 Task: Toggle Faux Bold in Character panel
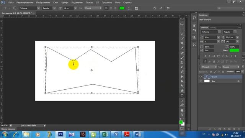[205, 56]
